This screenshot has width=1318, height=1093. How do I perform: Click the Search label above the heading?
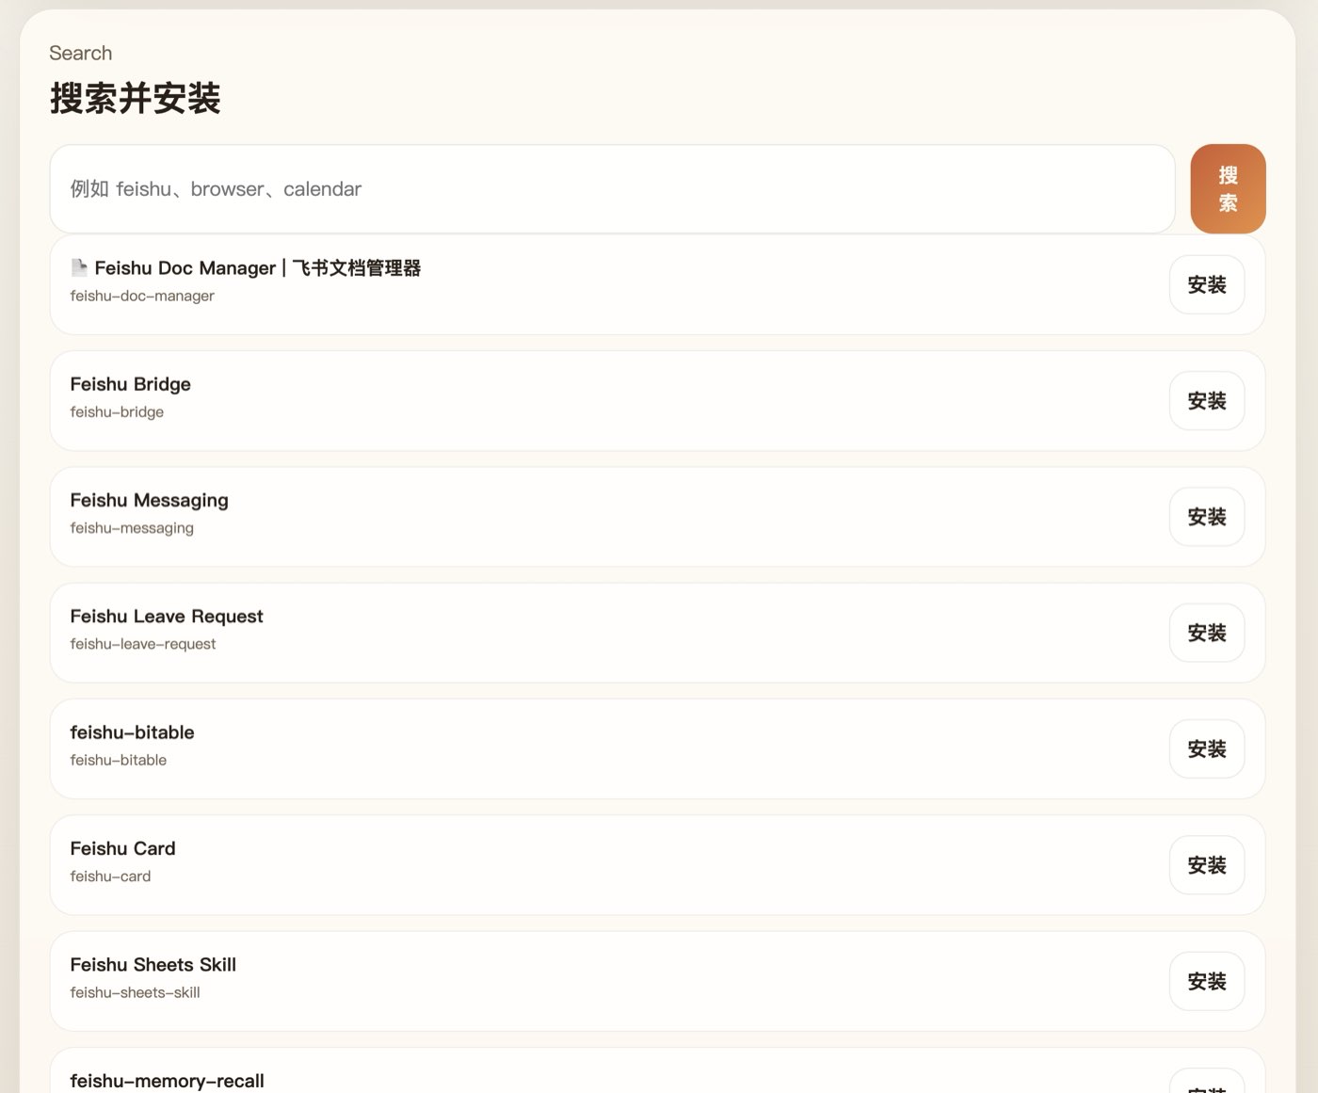[x=80, y=53]
